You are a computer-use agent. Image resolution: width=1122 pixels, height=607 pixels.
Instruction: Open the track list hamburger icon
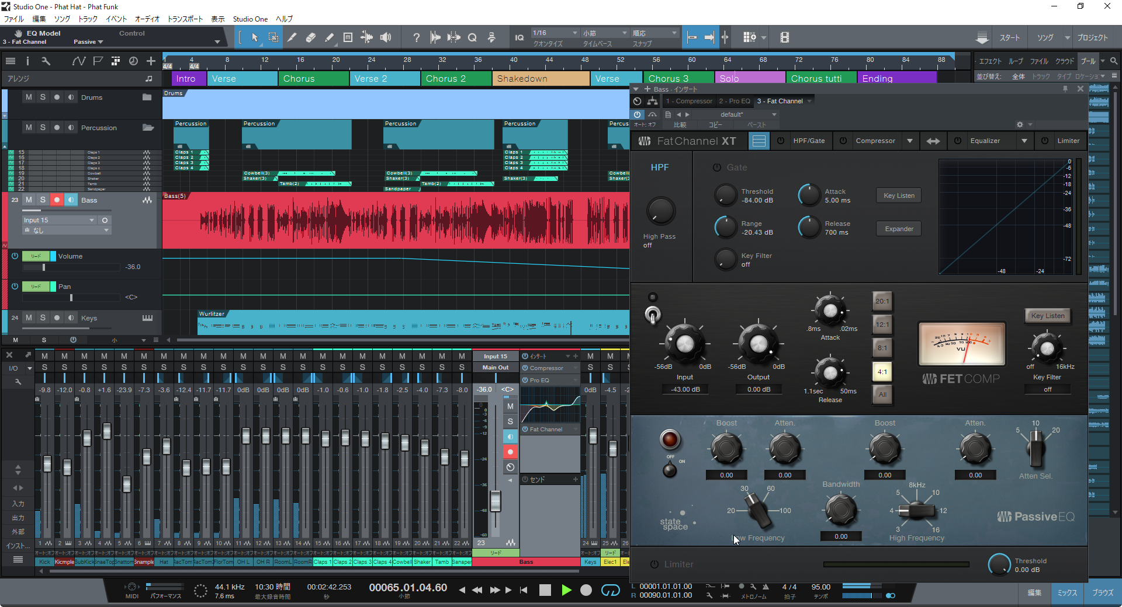coord(11,61)
